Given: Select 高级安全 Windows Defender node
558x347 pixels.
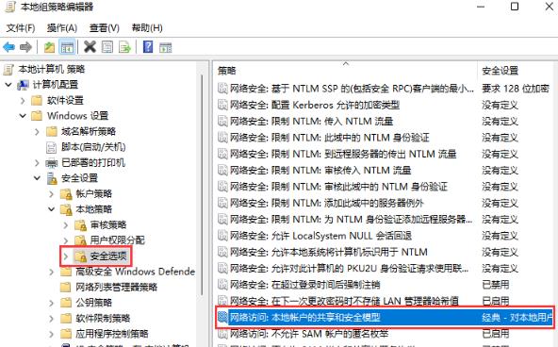Looking at the screenshot, I should coord(135,272).
